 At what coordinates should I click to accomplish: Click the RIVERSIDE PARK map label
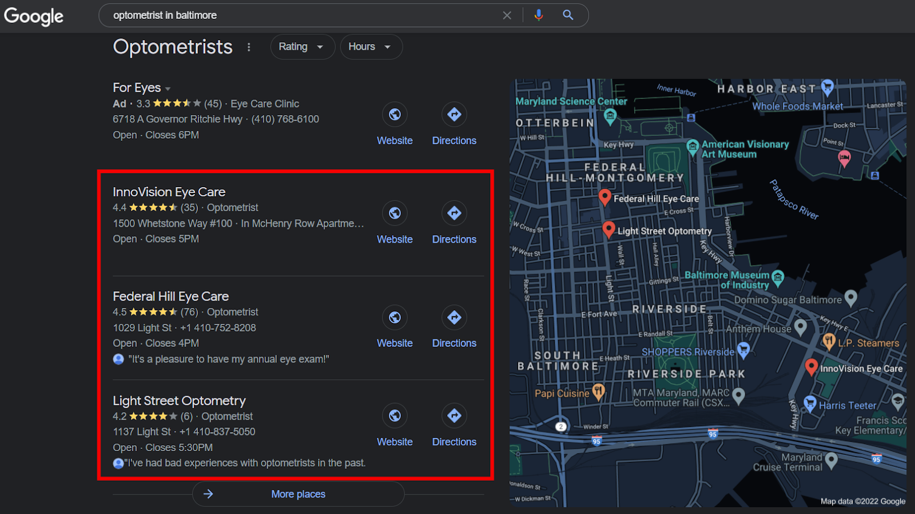coord(687,374)
